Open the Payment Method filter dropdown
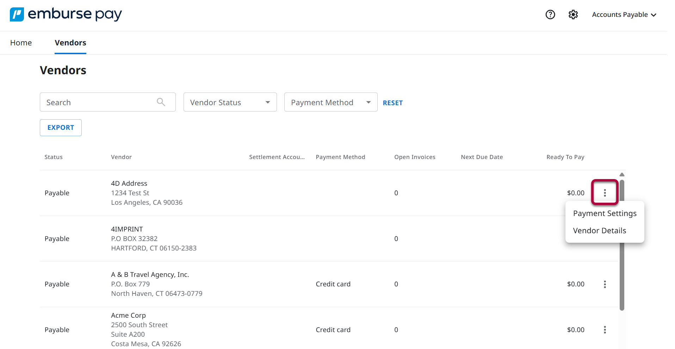This screenshot has width=675, height=349. pos(330,102)
